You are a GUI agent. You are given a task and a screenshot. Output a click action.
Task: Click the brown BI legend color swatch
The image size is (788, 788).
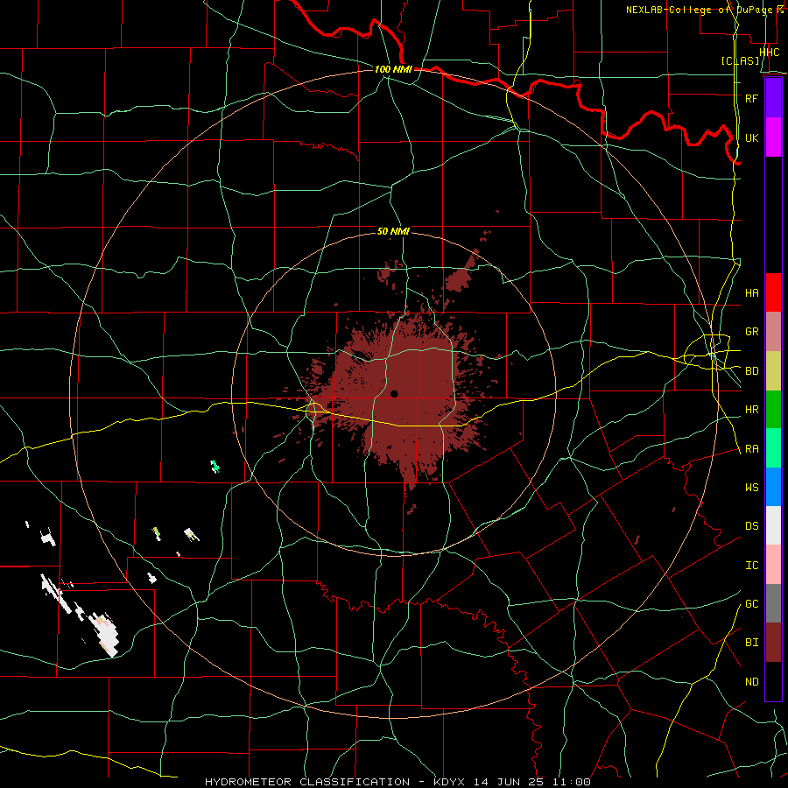point(773,643)
